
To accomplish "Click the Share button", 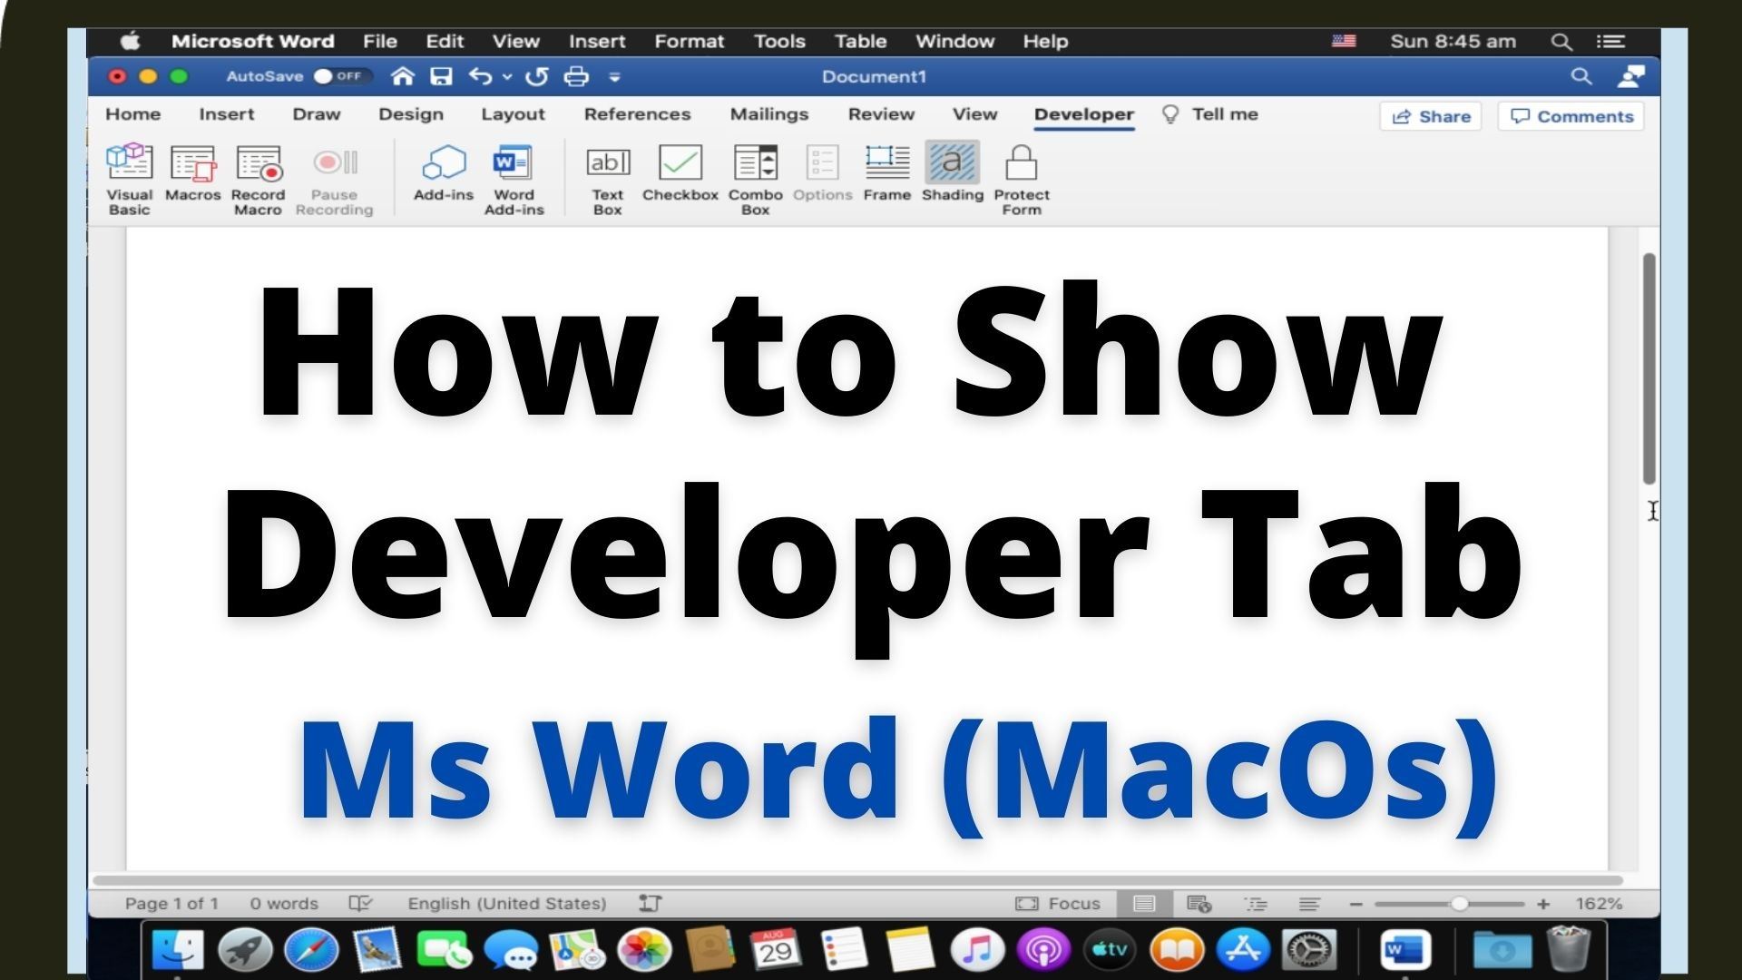I will [x=1431, y=116].
